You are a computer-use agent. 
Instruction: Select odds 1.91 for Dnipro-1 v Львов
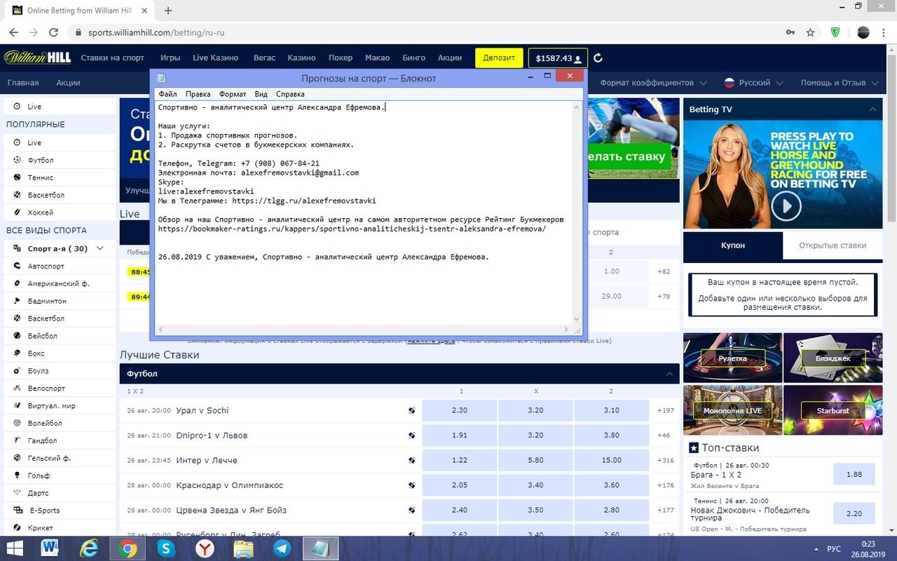tap(460, 435)
